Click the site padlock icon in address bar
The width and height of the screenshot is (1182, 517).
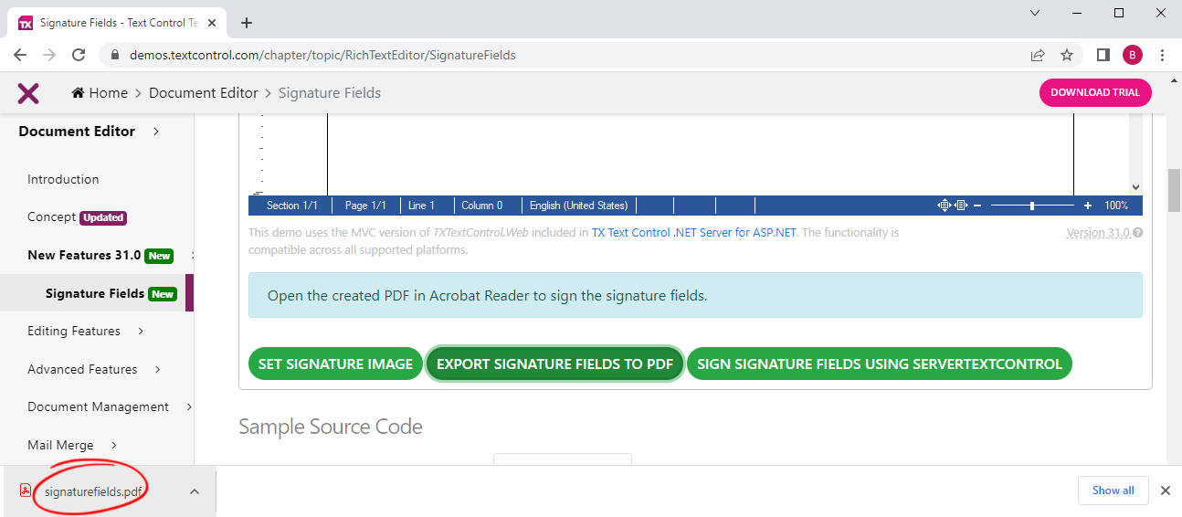tap(114, 55)
